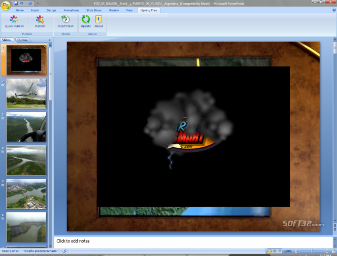
Task: Click the slide 4 animation star icon
Action: point(3,152)
